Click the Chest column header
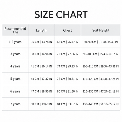This screenshot has width=122, height=122. coord(67,30)
